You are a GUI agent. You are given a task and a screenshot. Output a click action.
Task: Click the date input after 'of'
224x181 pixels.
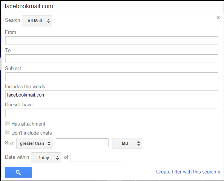pos(97,157)
